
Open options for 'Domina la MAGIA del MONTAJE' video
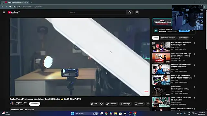tap(195, 109)
